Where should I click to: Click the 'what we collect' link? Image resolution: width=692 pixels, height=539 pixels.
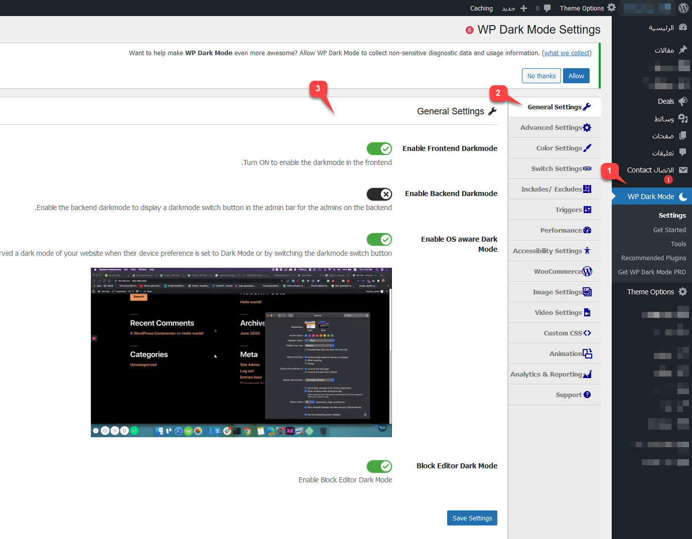[567, 53]
